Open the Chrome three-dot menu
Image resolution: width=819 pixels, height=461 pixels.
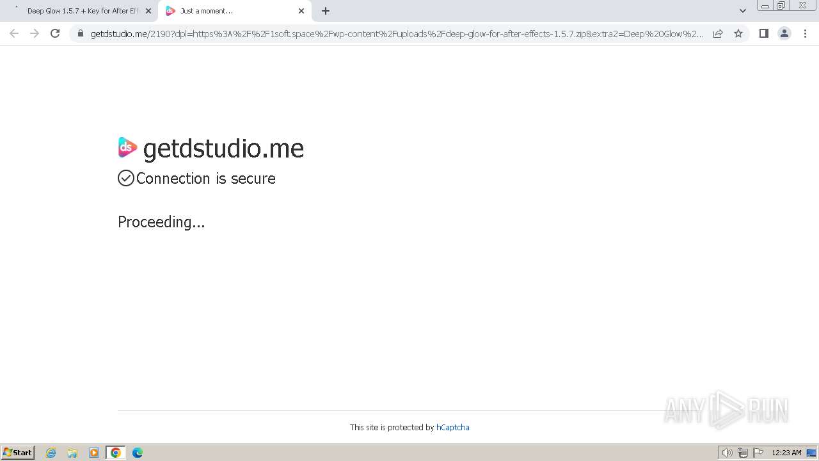point(805,33)
